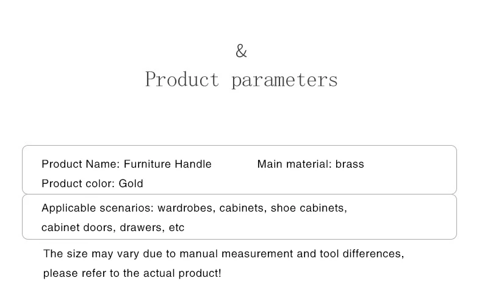Click the word 'Furniture Handle'
The width and height of the screenshot is (482, 303).
click(x=168, y=164)
